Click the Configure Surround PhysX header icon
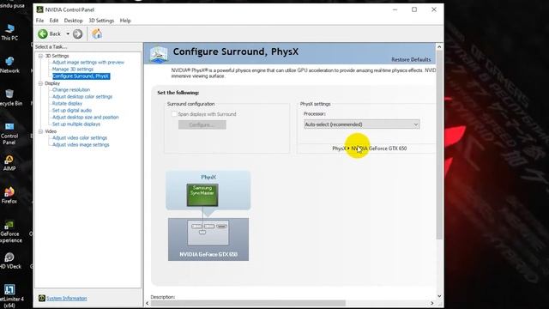549x309 pixels. point(159,54)
